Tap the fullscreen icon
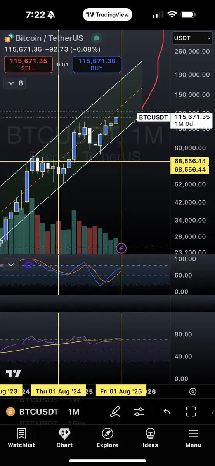 (x=191, y=412)
